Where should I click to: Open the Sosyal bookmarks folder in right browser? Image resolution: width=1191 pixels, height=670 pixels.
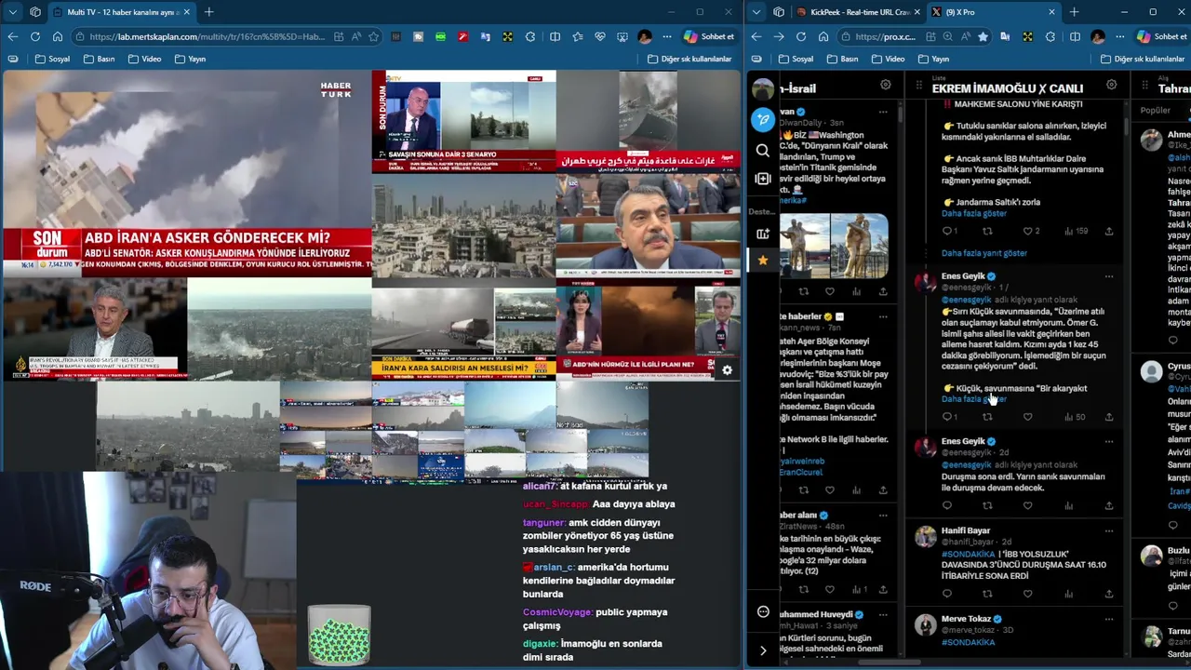click(795, 59)
